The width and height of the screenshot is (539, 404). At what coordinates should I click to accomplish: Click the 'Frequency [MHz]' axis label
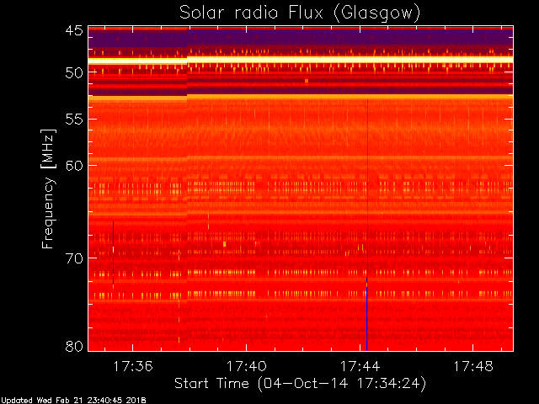tap(48, 189)
